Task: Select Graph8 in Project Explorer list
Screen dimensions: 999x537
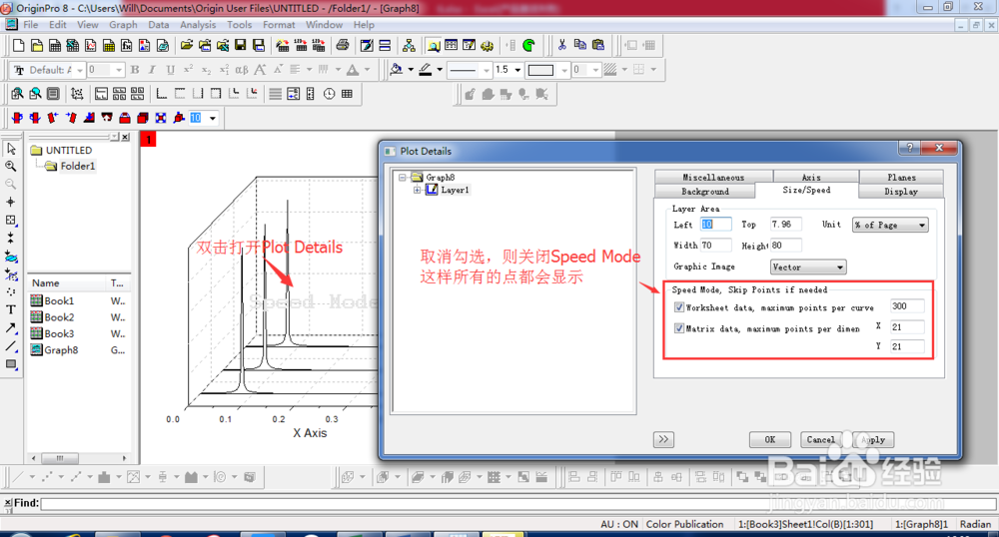Action: (x=61, y=350)
